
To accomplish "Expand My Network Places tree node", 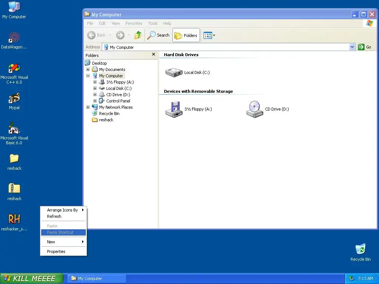I will (x=88, y=107).
